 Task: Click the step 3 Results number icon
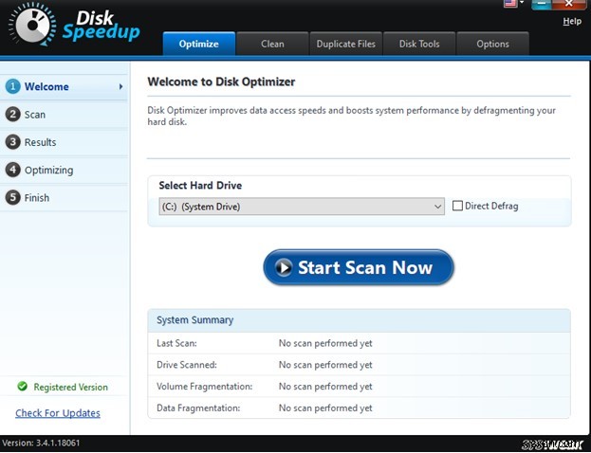[13, 142]
